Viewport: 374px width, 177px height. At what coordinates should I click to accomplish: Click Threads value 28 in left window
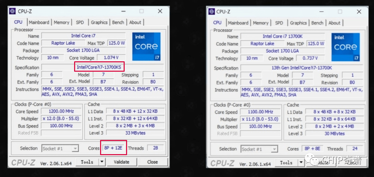[155, 148]
